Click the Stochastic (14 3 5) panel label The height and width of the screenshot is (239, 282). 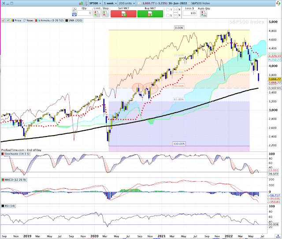click(15, 154)
